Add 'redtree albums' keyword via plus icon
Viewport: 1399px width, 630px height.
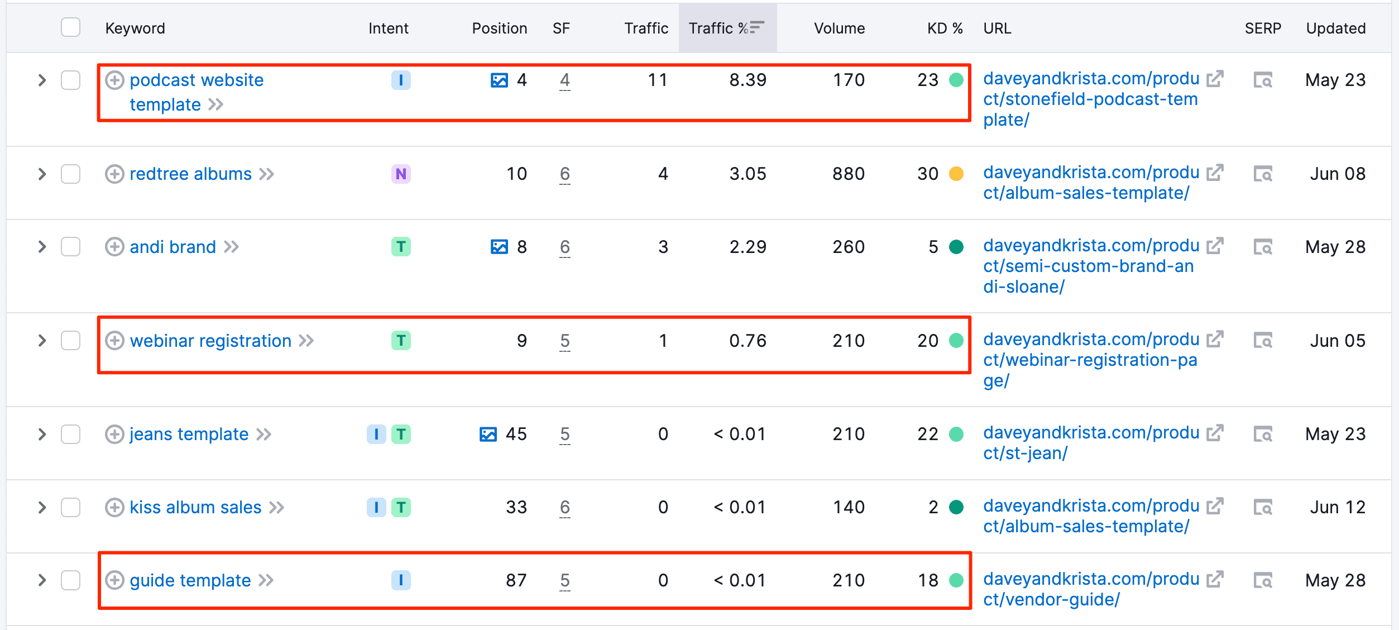click(114, 174)
